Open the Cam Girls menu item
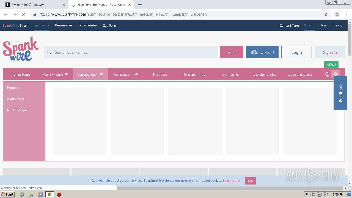Screen dimensions: 352x198 pos(230,74)
